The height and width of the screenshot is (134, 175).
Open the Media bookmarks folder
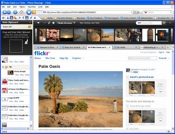click(x=49, y=18)
